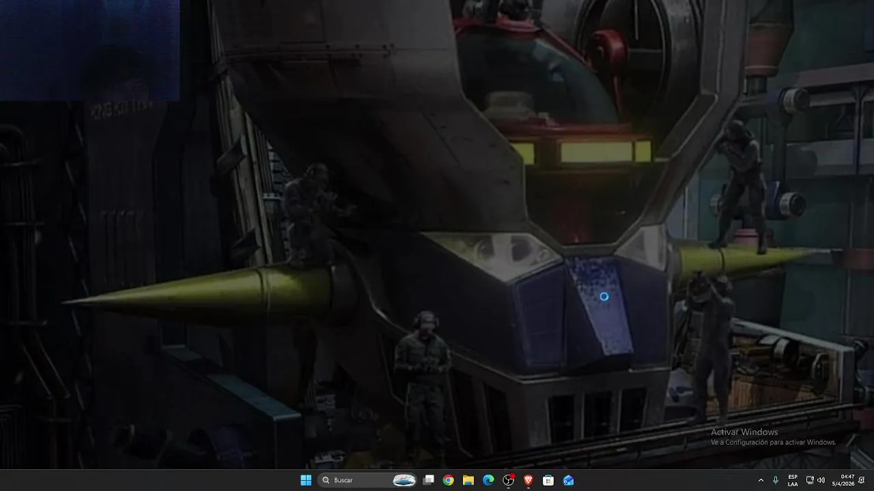
Task: Open volume control speaker icon
Action: [x=821, y=480]
